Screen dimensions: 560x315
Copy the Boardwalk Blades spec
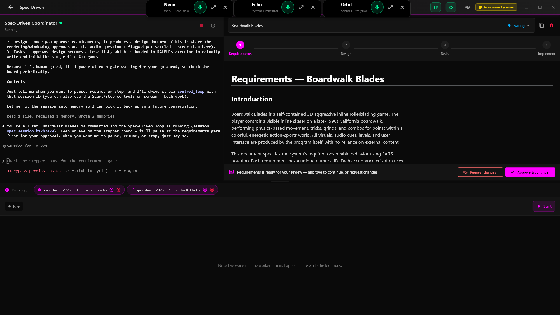coord(542,26)
